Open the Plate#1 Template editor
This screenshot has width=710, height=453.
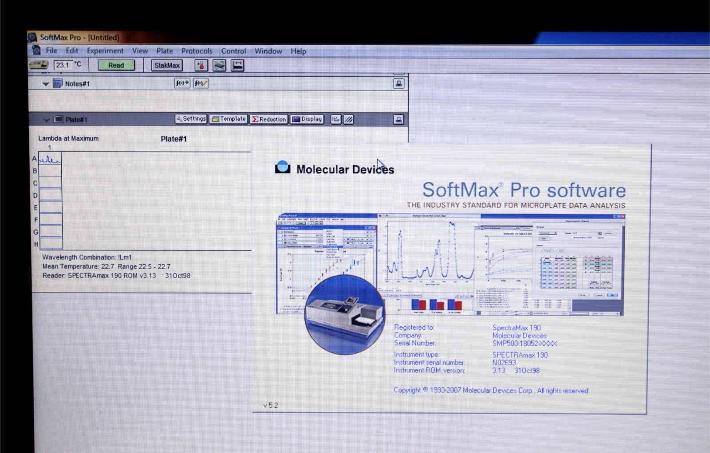[229, 119]
